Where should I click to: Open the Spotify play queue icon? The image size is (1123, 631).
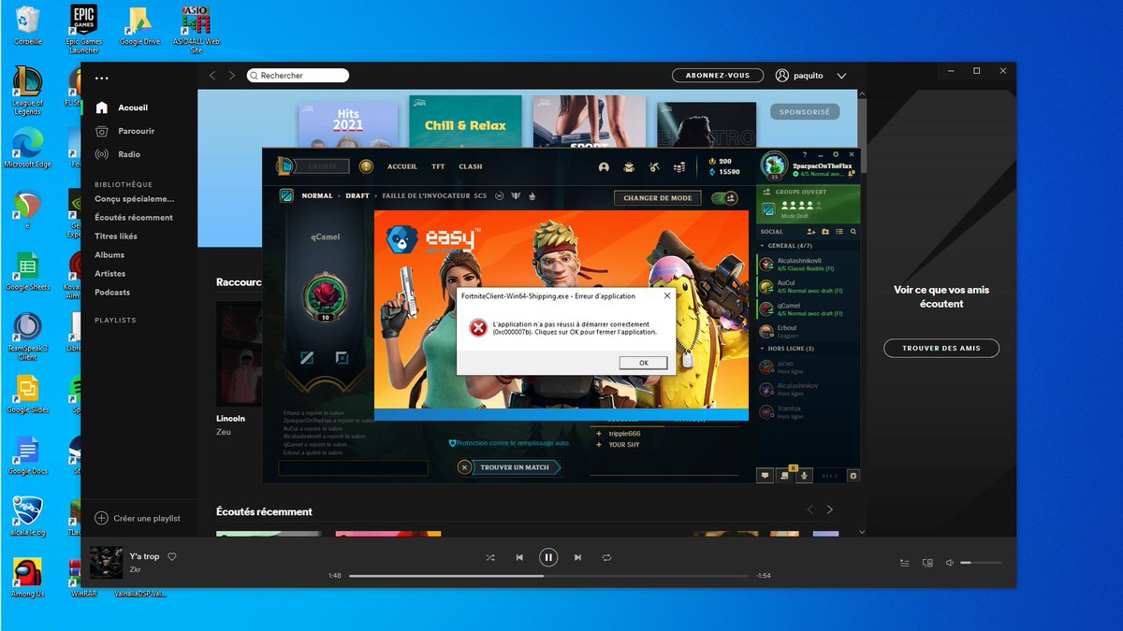coord(904,563)
